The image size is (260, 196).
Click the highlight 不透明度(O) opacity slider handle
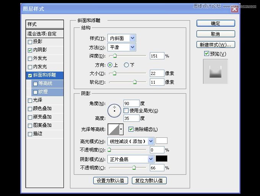coord(109,150)
